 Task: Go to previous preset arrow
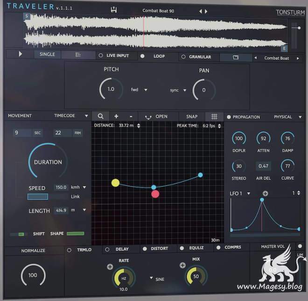(200, 11)
